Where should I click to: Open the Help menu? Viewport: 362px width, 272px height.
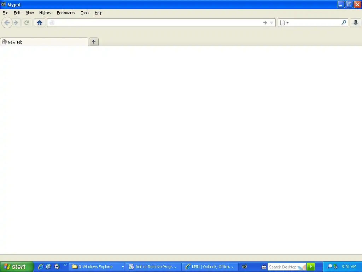pos(99,13)
